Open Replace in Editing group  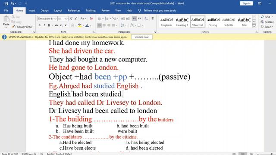click(x=267, y=22)
